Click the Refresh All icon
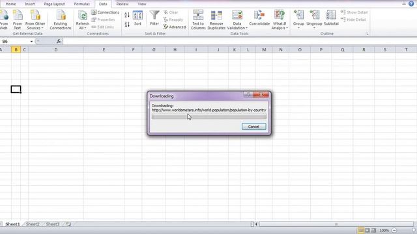Image resolution: width=417 pixels, height=234 pixels. [x=83, y=16]
